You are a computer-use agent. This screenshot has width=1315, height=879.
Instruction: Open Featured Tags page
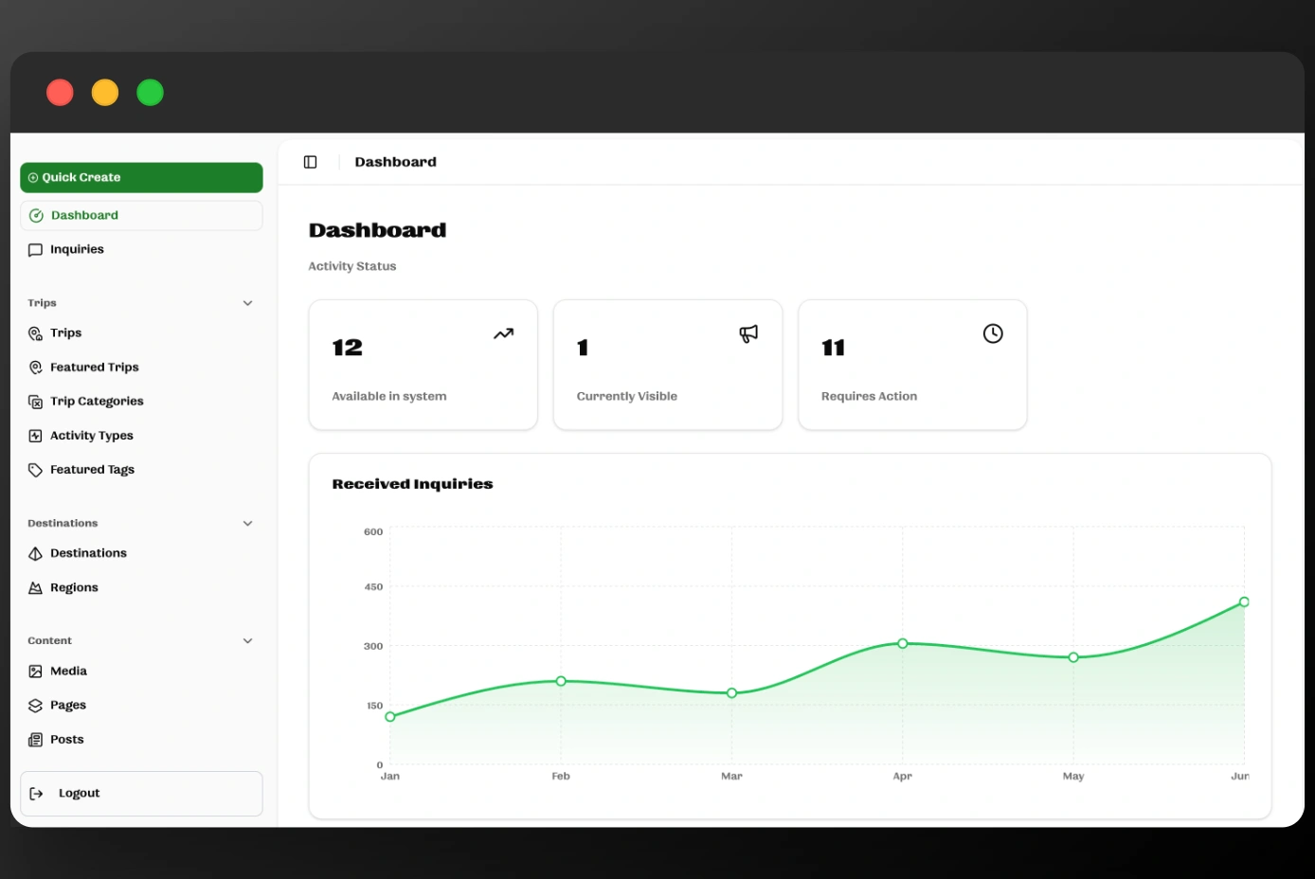(x=141, y=469)
